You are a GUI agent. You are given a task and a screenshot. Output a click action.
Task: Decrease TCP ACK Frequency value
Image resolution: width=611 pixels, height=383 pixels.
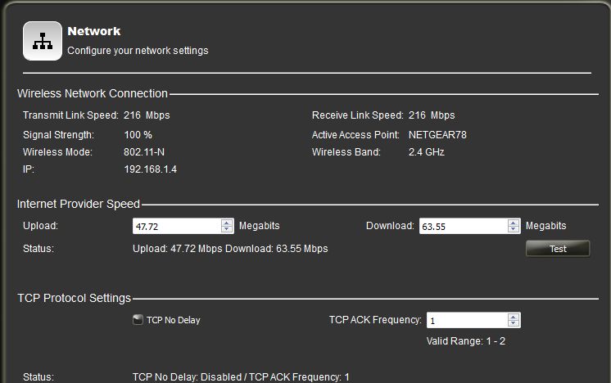coord(514,323)
